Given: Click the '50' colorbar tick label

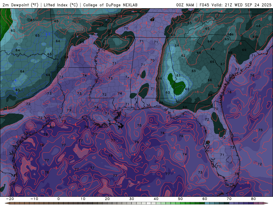Looking at the screenshot, I should pos(181,199).
